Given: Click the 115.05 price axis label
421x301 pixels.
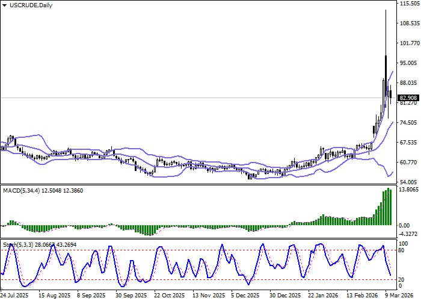Looking at the screenshot, I should (408, 4).
